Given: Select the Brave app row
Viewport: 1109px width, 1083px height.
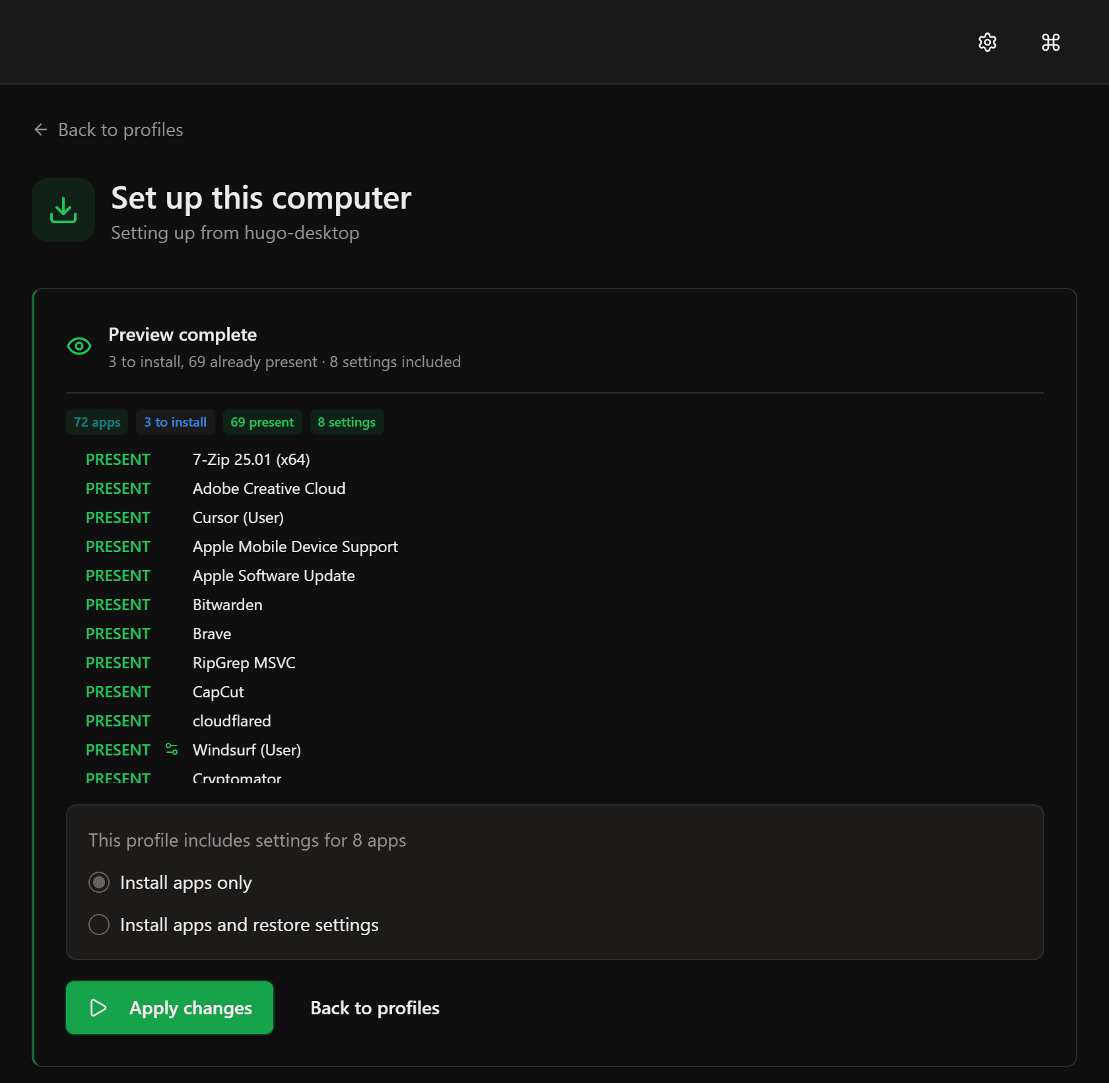Looking at the screenshot, I should [212, 634].
